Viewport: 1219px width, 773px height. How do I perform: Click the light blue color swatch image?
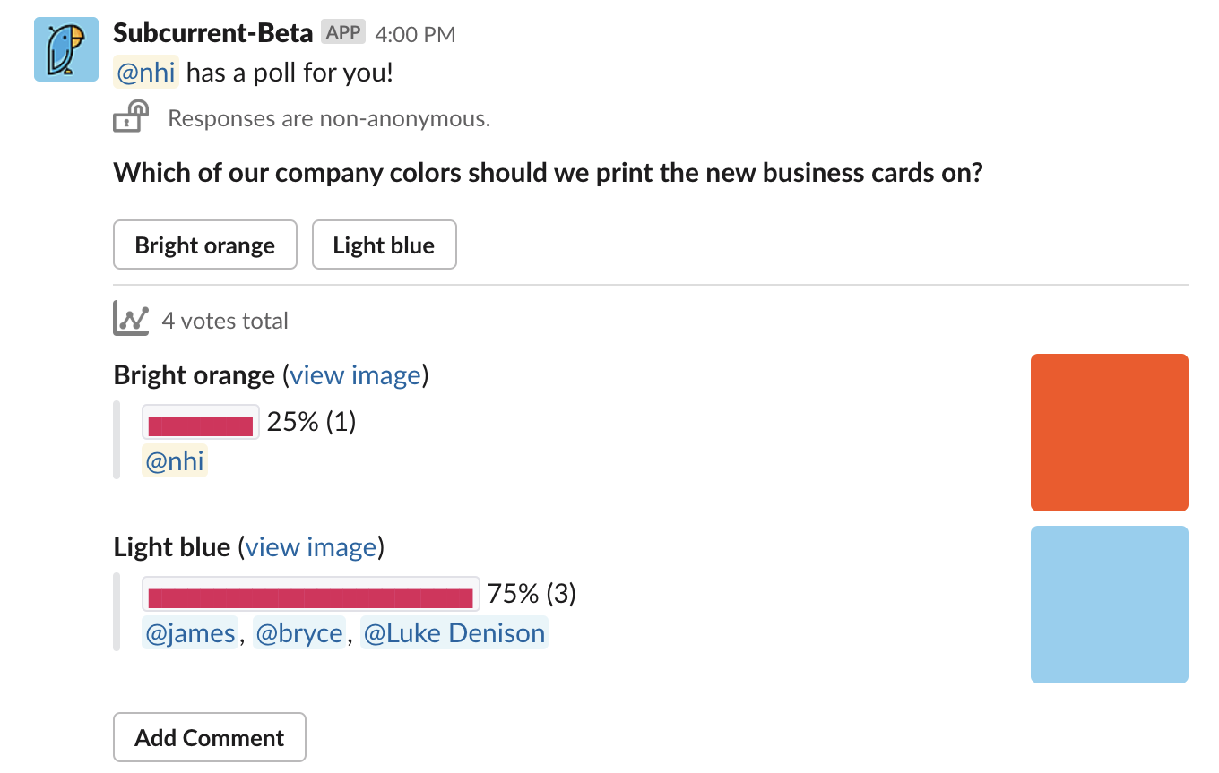pos(1109,605)
